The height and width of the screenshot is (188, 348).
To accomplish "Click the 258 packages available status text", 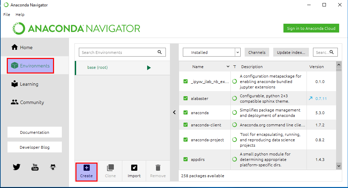I will (x=203, y=176).
